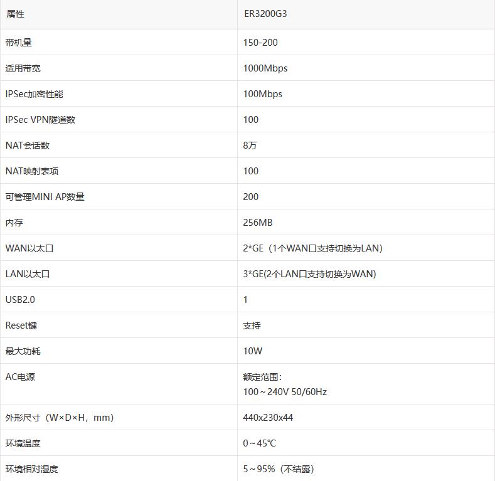Click the 'NAT映射表项' label

tap(32, 171)
